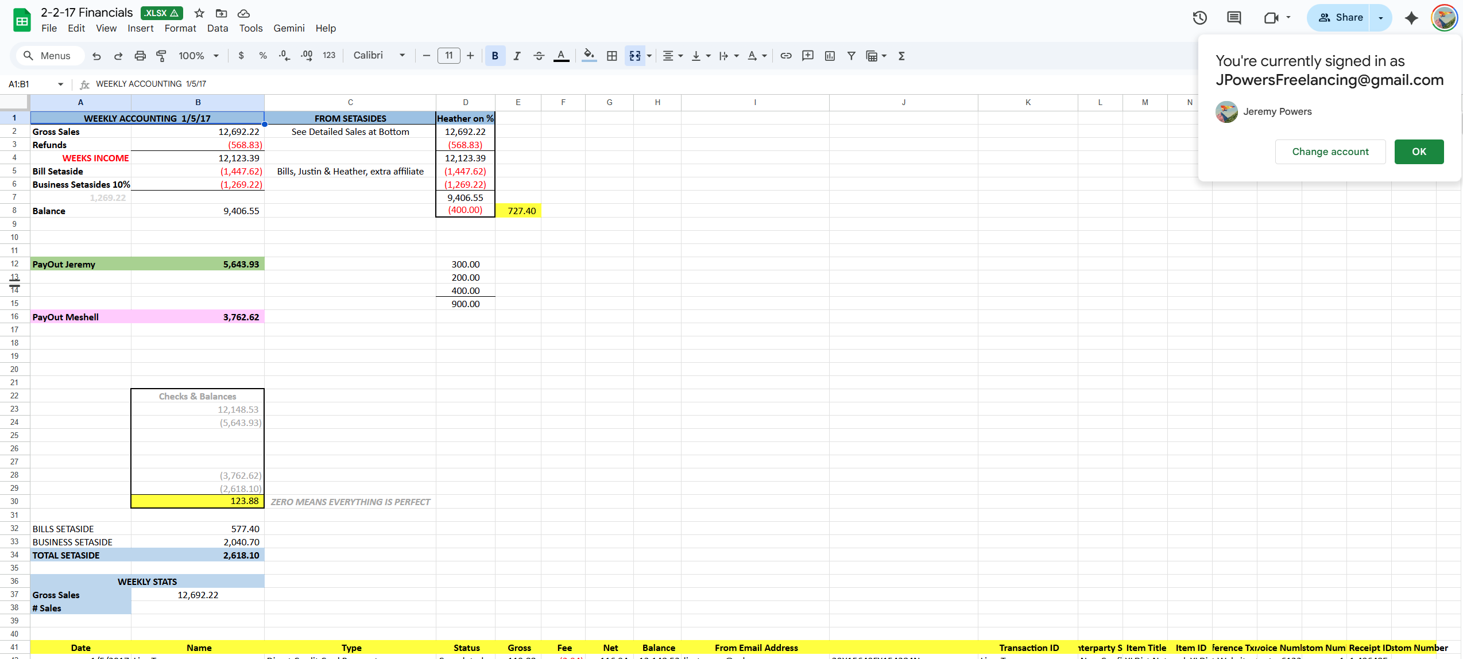Viewport: 1463px width, 659px height.
Task: Toggle bold formatting
Action: [495, 56]
